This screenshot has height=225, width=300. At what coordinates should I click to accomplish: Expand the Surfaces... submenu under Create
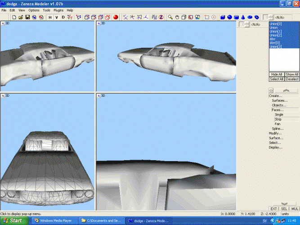click(279, 100)
